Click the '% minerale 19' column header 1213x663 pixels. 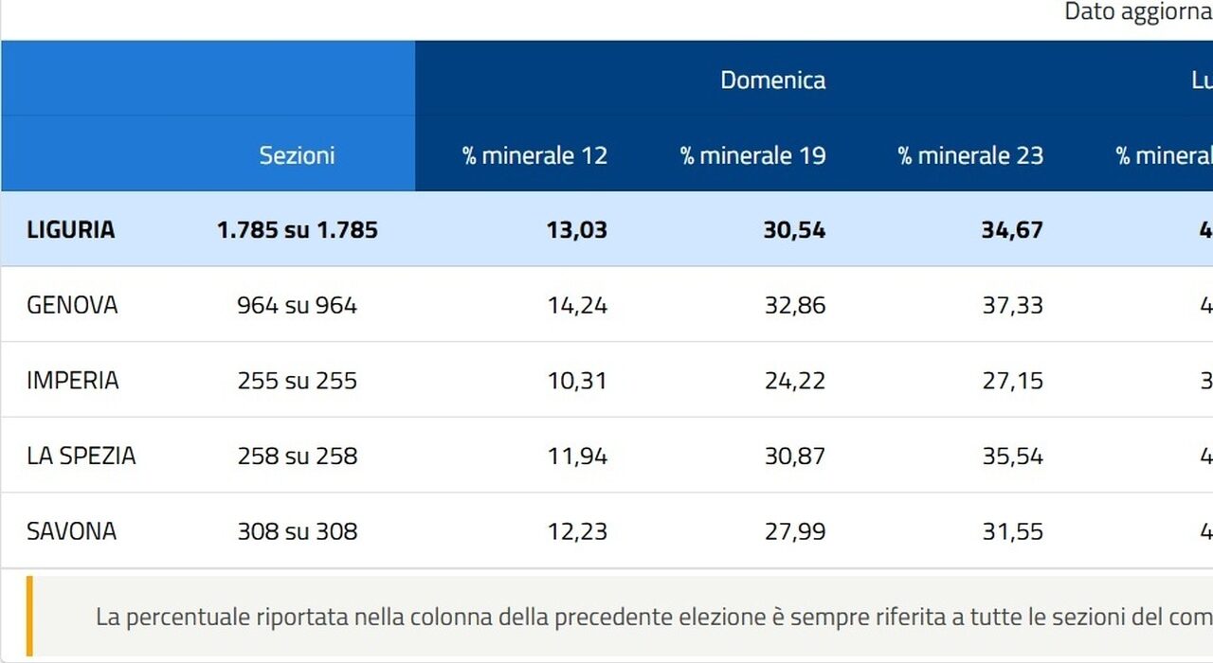click(x=752, y=155)
